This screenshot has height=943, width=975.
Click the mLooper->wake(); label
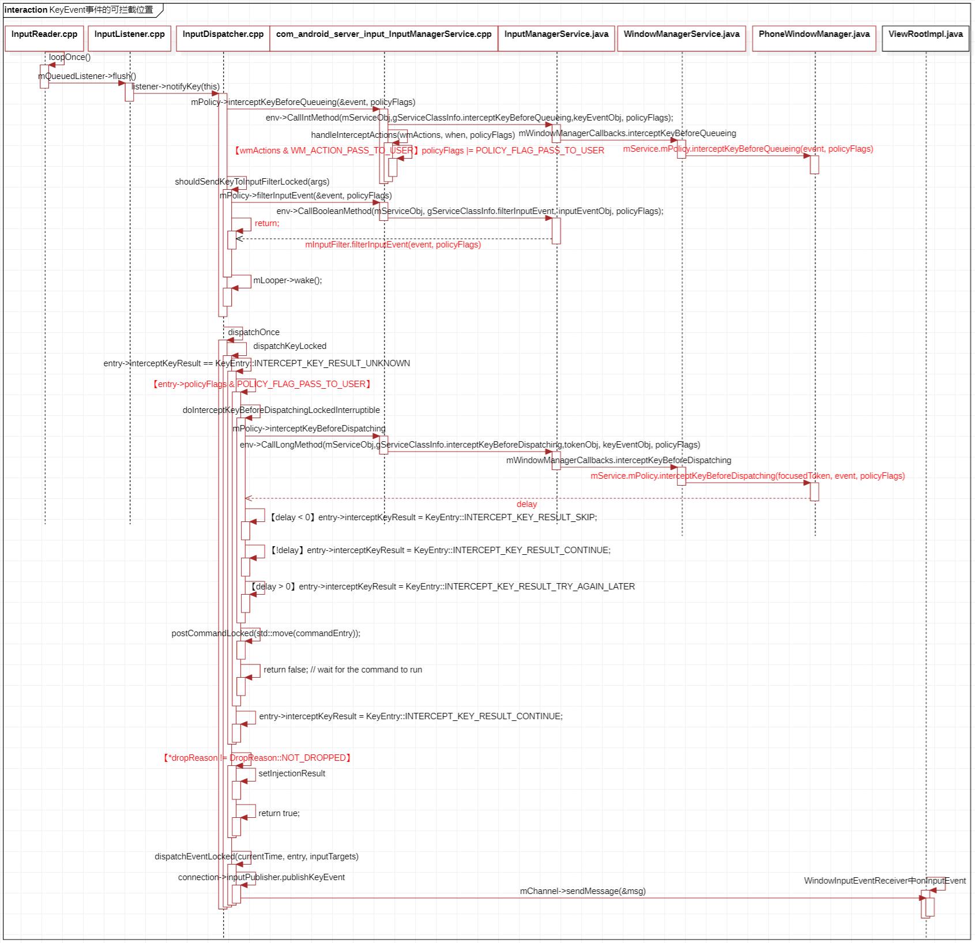pos(288,280)
